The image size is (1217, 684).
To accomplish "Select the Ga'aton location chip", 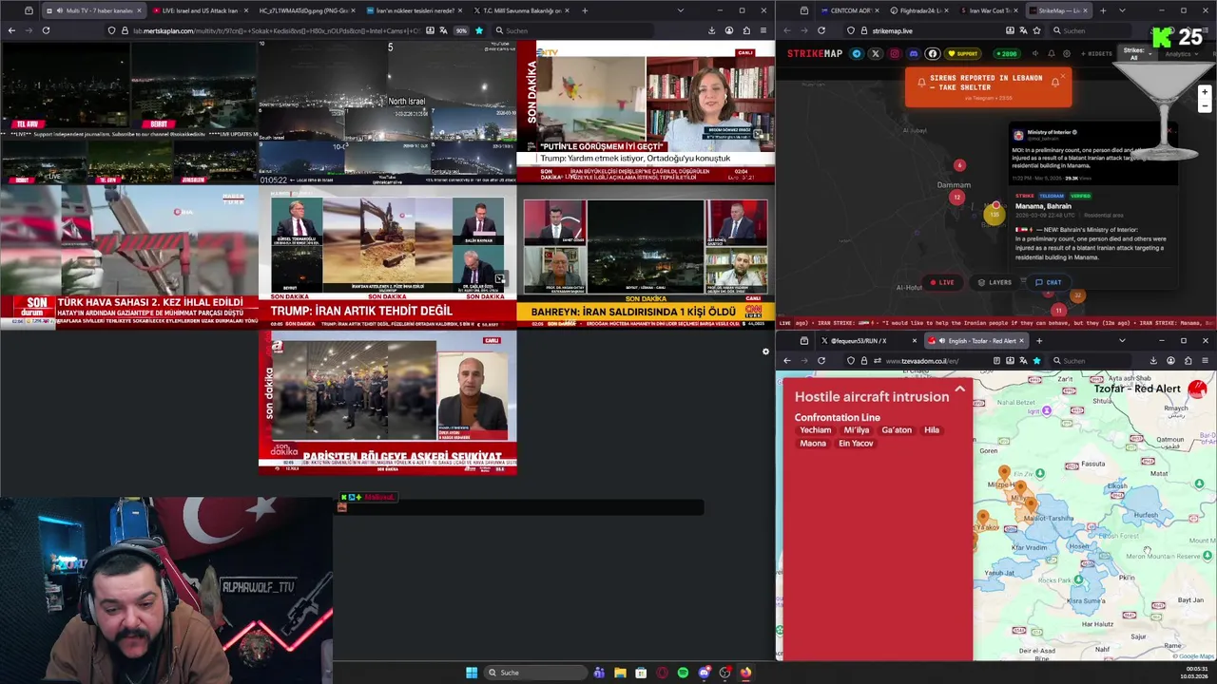I will pos(897,430).
